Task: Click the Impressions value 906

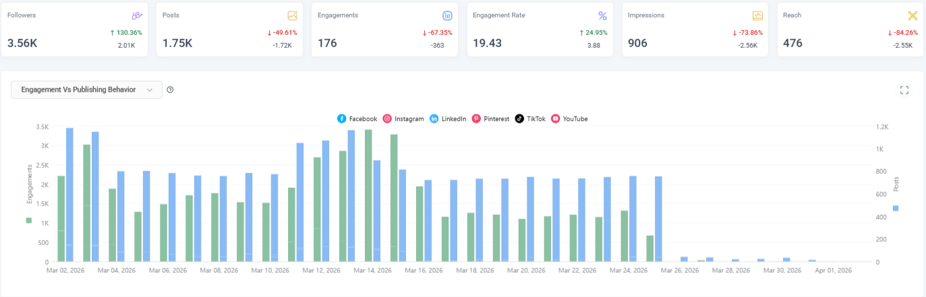Action: pos(637,43)
